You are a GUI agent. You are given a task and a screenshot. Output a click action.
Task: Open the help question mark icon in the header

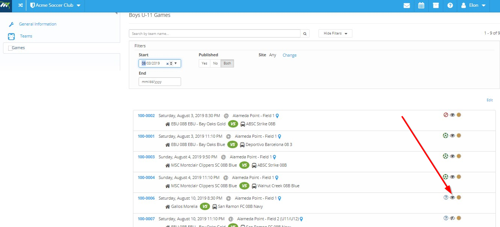coord(450,6)
